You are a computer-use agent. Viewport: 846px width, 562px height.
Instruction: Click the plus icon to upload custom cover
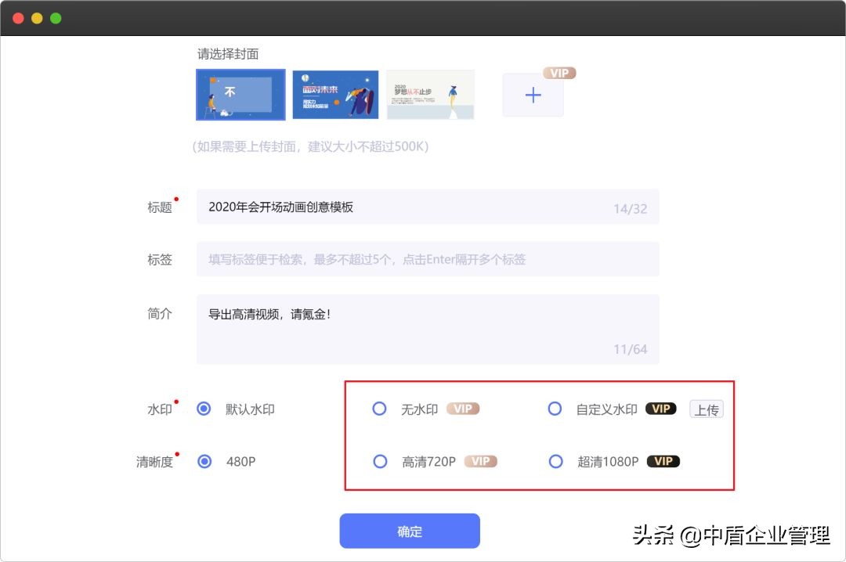[533, 95]
